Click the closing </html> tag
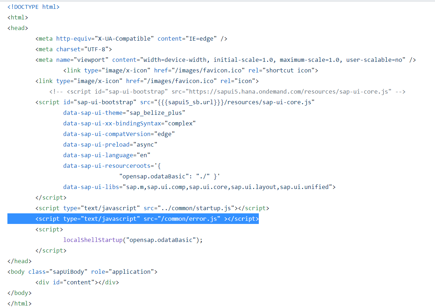This screenshot has height=308, width=435. tap(19, 303)
